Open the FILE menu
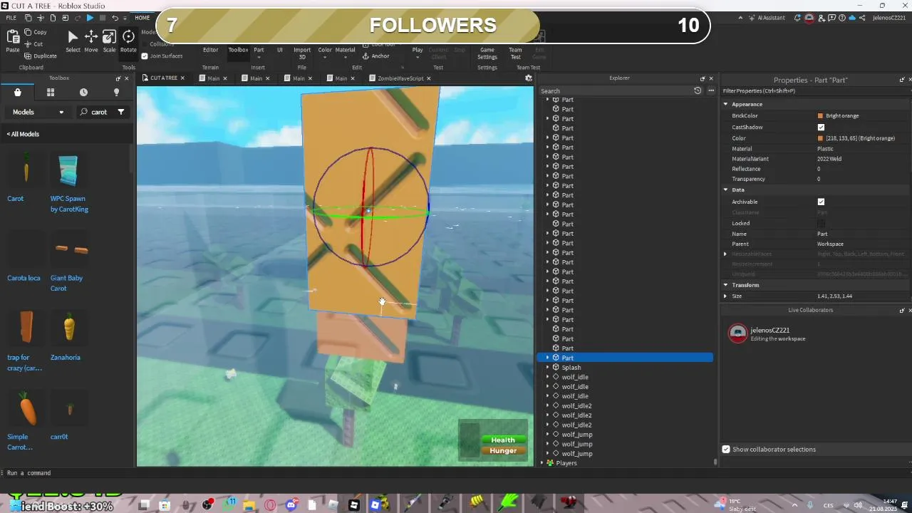 tap(11, 18)
